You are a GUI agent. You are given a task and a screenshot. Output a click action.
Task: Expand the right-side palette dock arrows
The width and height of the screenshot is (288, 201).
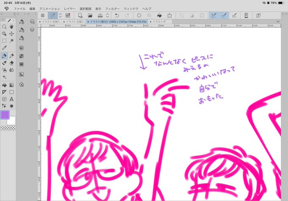coord(284,14)
